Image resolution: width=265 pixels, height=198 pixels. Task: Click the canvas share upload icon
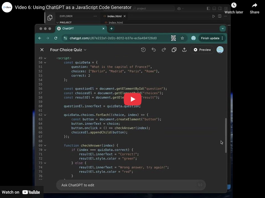184,50
